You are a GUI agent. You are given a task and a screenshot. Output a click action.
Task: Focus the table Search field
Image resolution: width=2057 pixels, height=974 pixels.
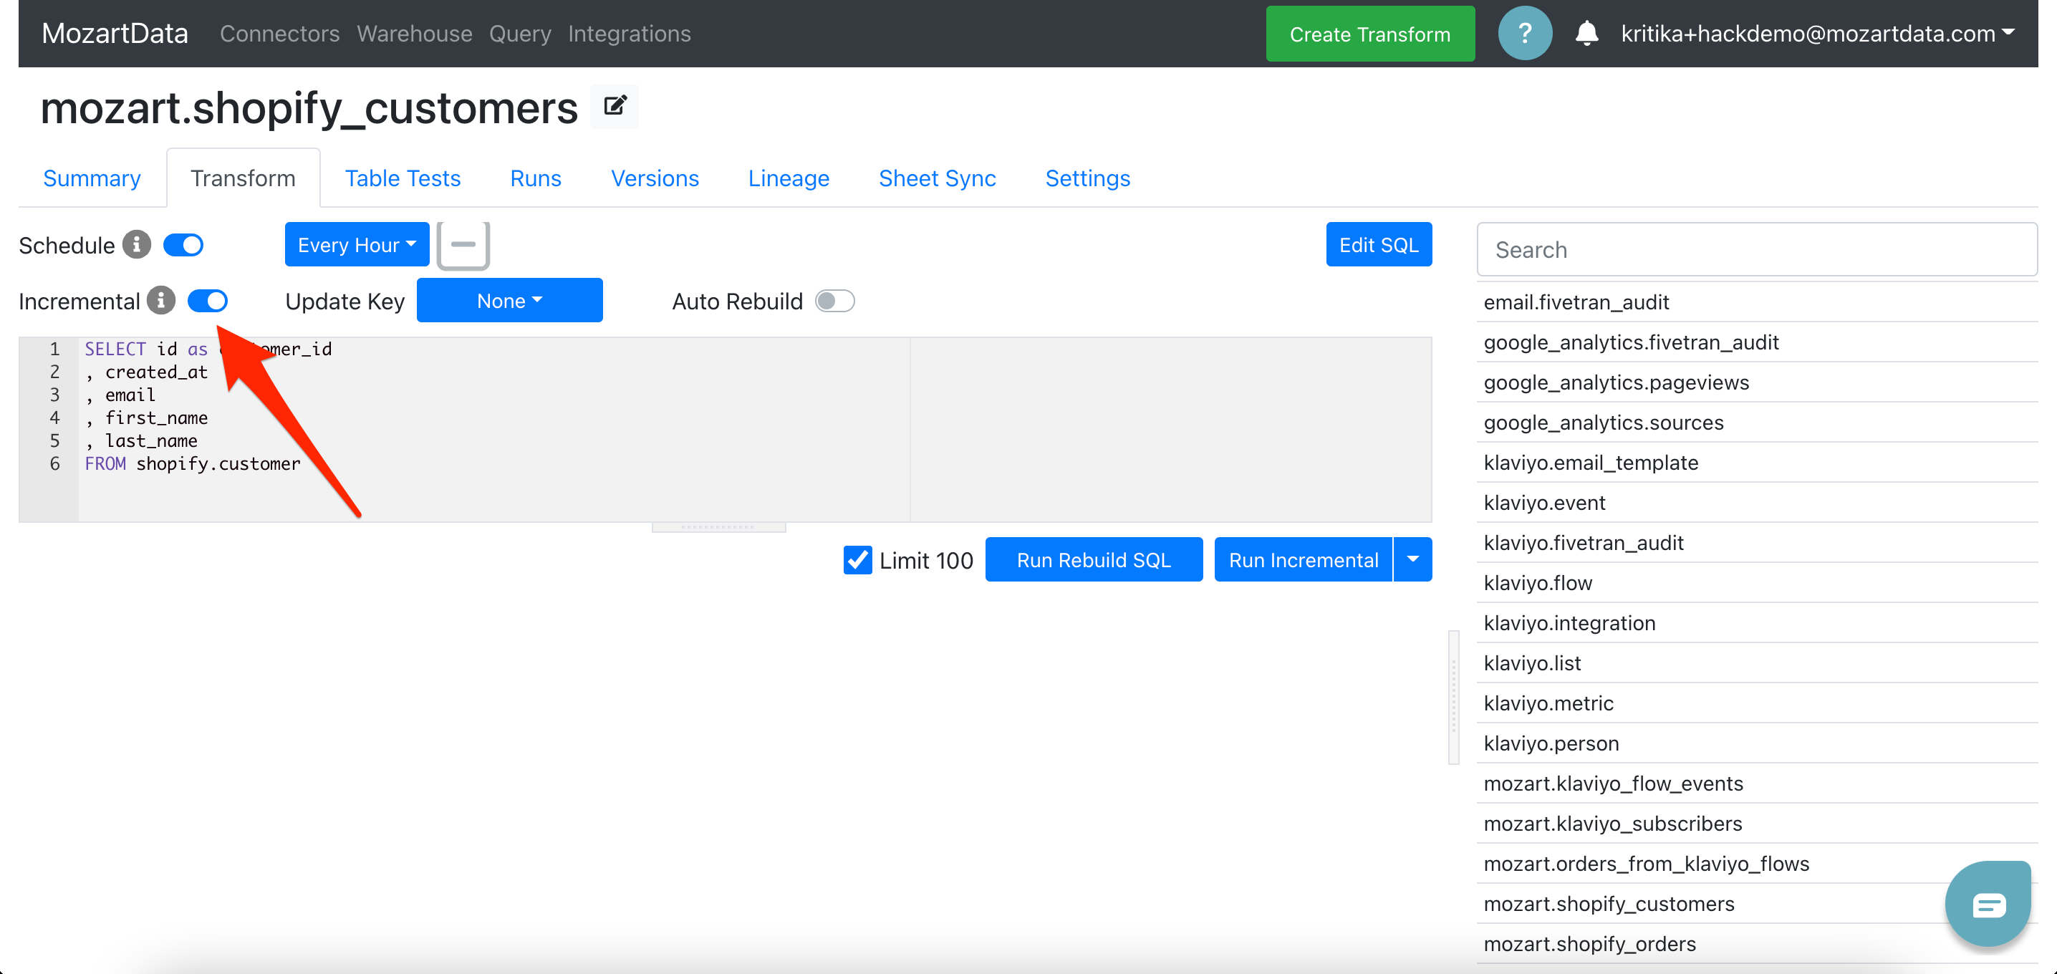point(1757,249)
